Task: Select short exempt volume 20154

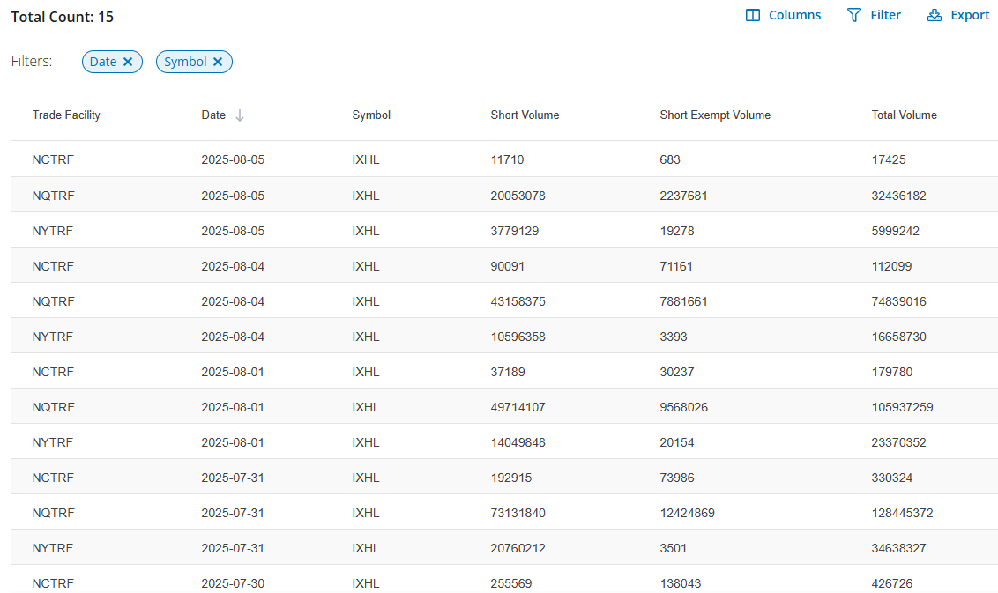Action: pyautogui.click(x=676, y=443)
